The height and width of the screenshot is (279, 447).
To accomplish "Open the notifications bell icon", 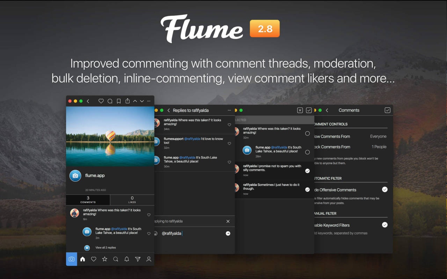I will (127, 259).
